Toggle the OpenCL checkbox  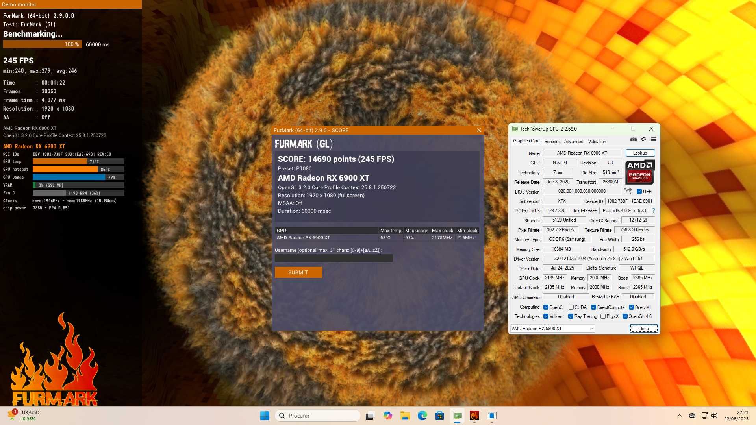[546, 307]
